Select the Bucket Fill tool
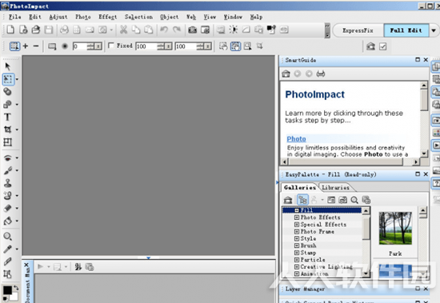The height and width of the screenshot is (303, 440). (x=7, y=221)
